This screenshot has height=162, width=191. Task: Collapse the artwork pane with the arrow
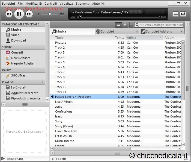[3, 104]
